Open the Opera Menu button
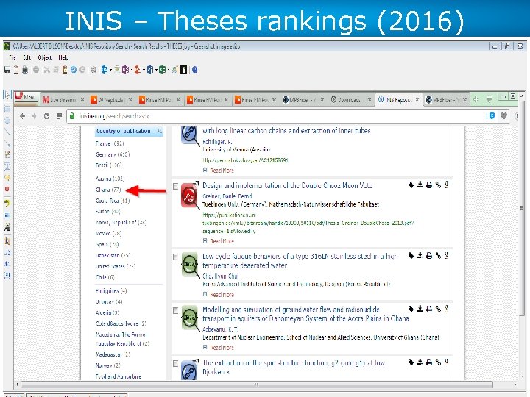 [26, 97]
